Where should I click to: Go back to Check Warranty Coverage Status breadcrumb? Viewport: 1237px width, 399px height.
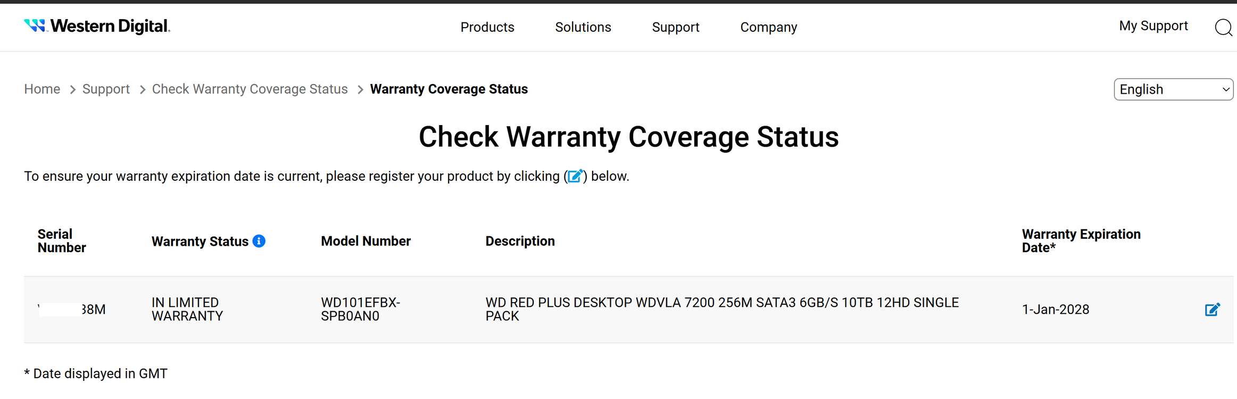pyautogui.click(x=250, y=89)
